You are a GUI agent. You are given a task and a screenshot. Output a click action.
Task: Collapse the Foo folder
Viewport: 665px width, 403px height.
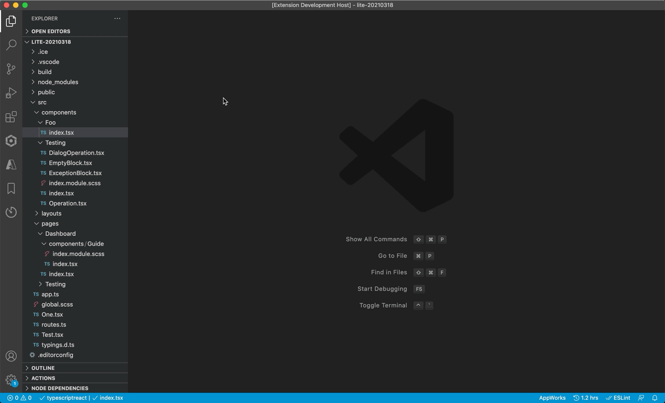tap(75, 123)
